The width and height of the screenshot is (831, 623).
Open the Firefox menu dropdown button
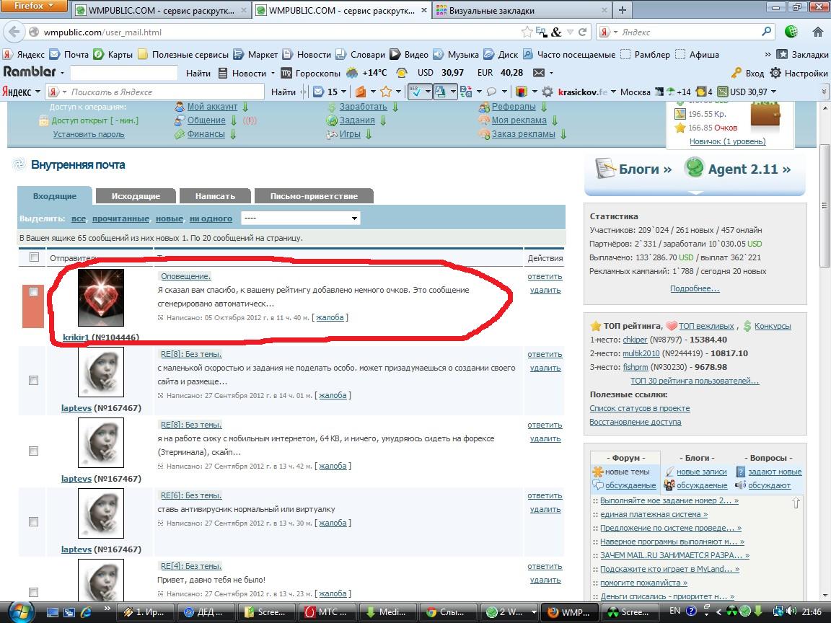pos(34,6)
